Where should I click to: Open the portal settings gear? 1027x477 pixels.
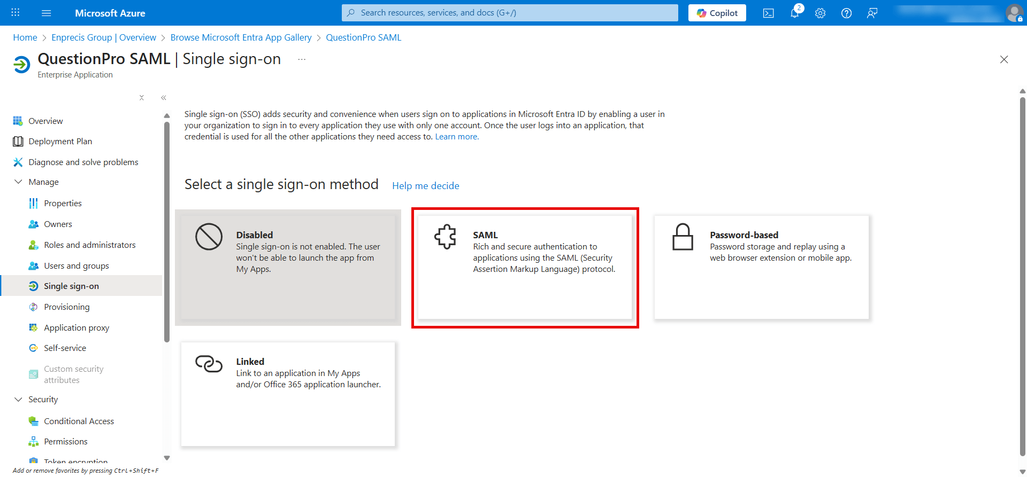820,13
